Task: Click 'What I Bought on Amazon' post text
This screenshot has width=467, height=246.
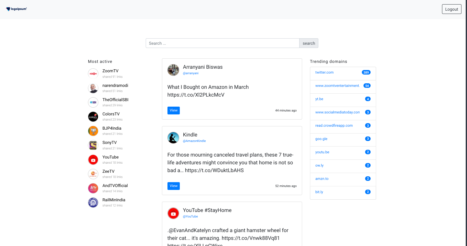Action: tap(208, 91)
